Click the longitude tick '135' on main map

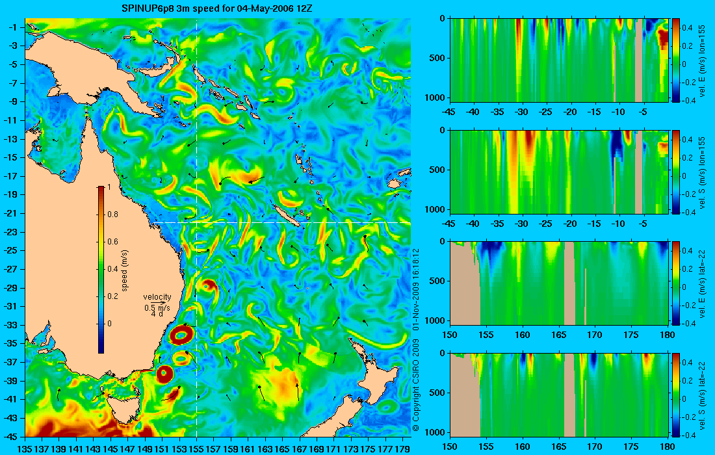click(x=25, y=448)
